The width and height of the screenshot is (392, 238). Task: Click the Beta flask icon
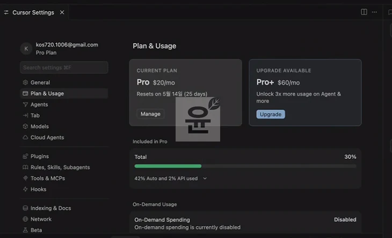point(25,230)
